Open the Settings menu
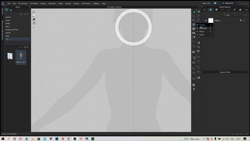The image size is (250, 141). point(96,4)
